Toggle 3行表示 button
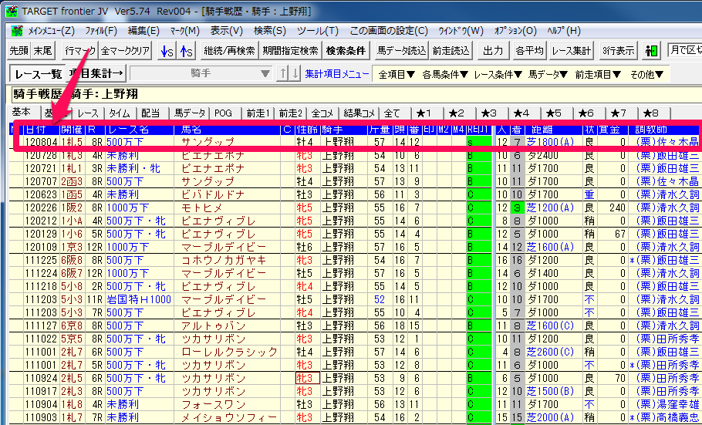This screenshot has width=702, height=425. (618, 51)
